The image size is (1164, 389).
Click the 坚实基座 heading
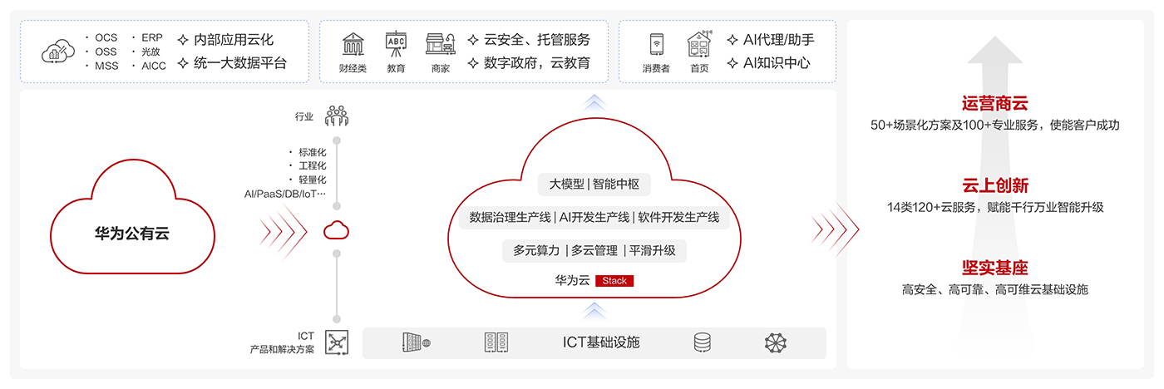point(995,268)
